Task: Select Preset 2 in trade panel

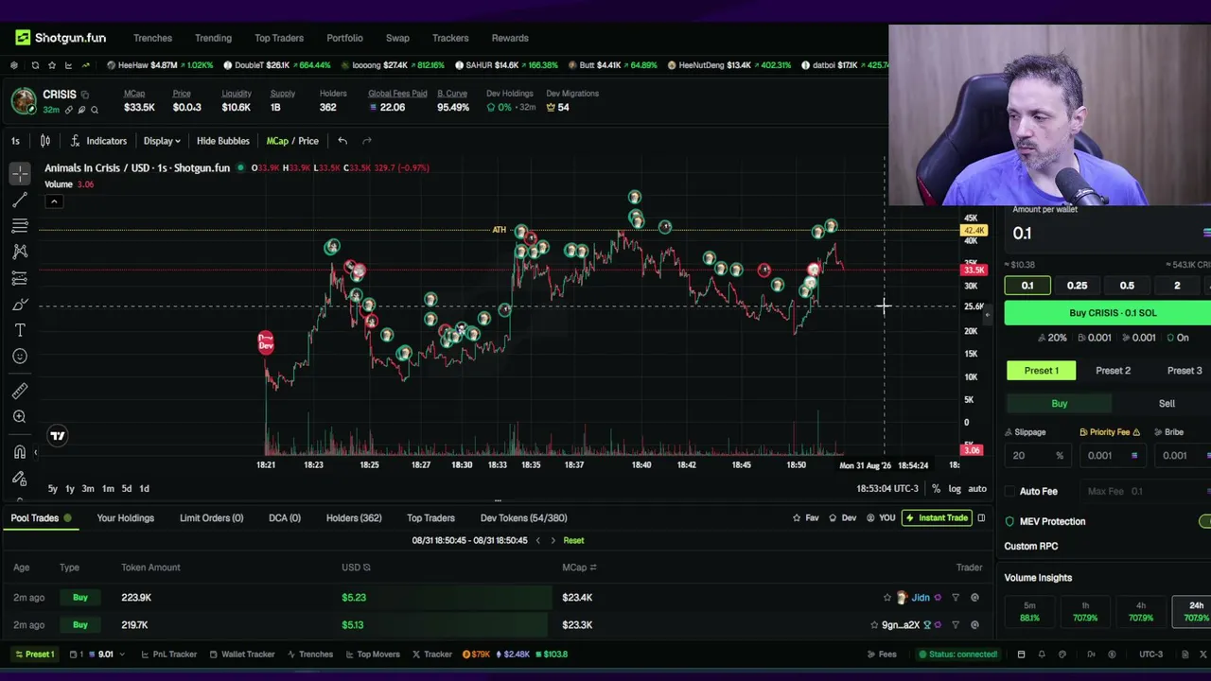Action: click(x=1113, y=371)
